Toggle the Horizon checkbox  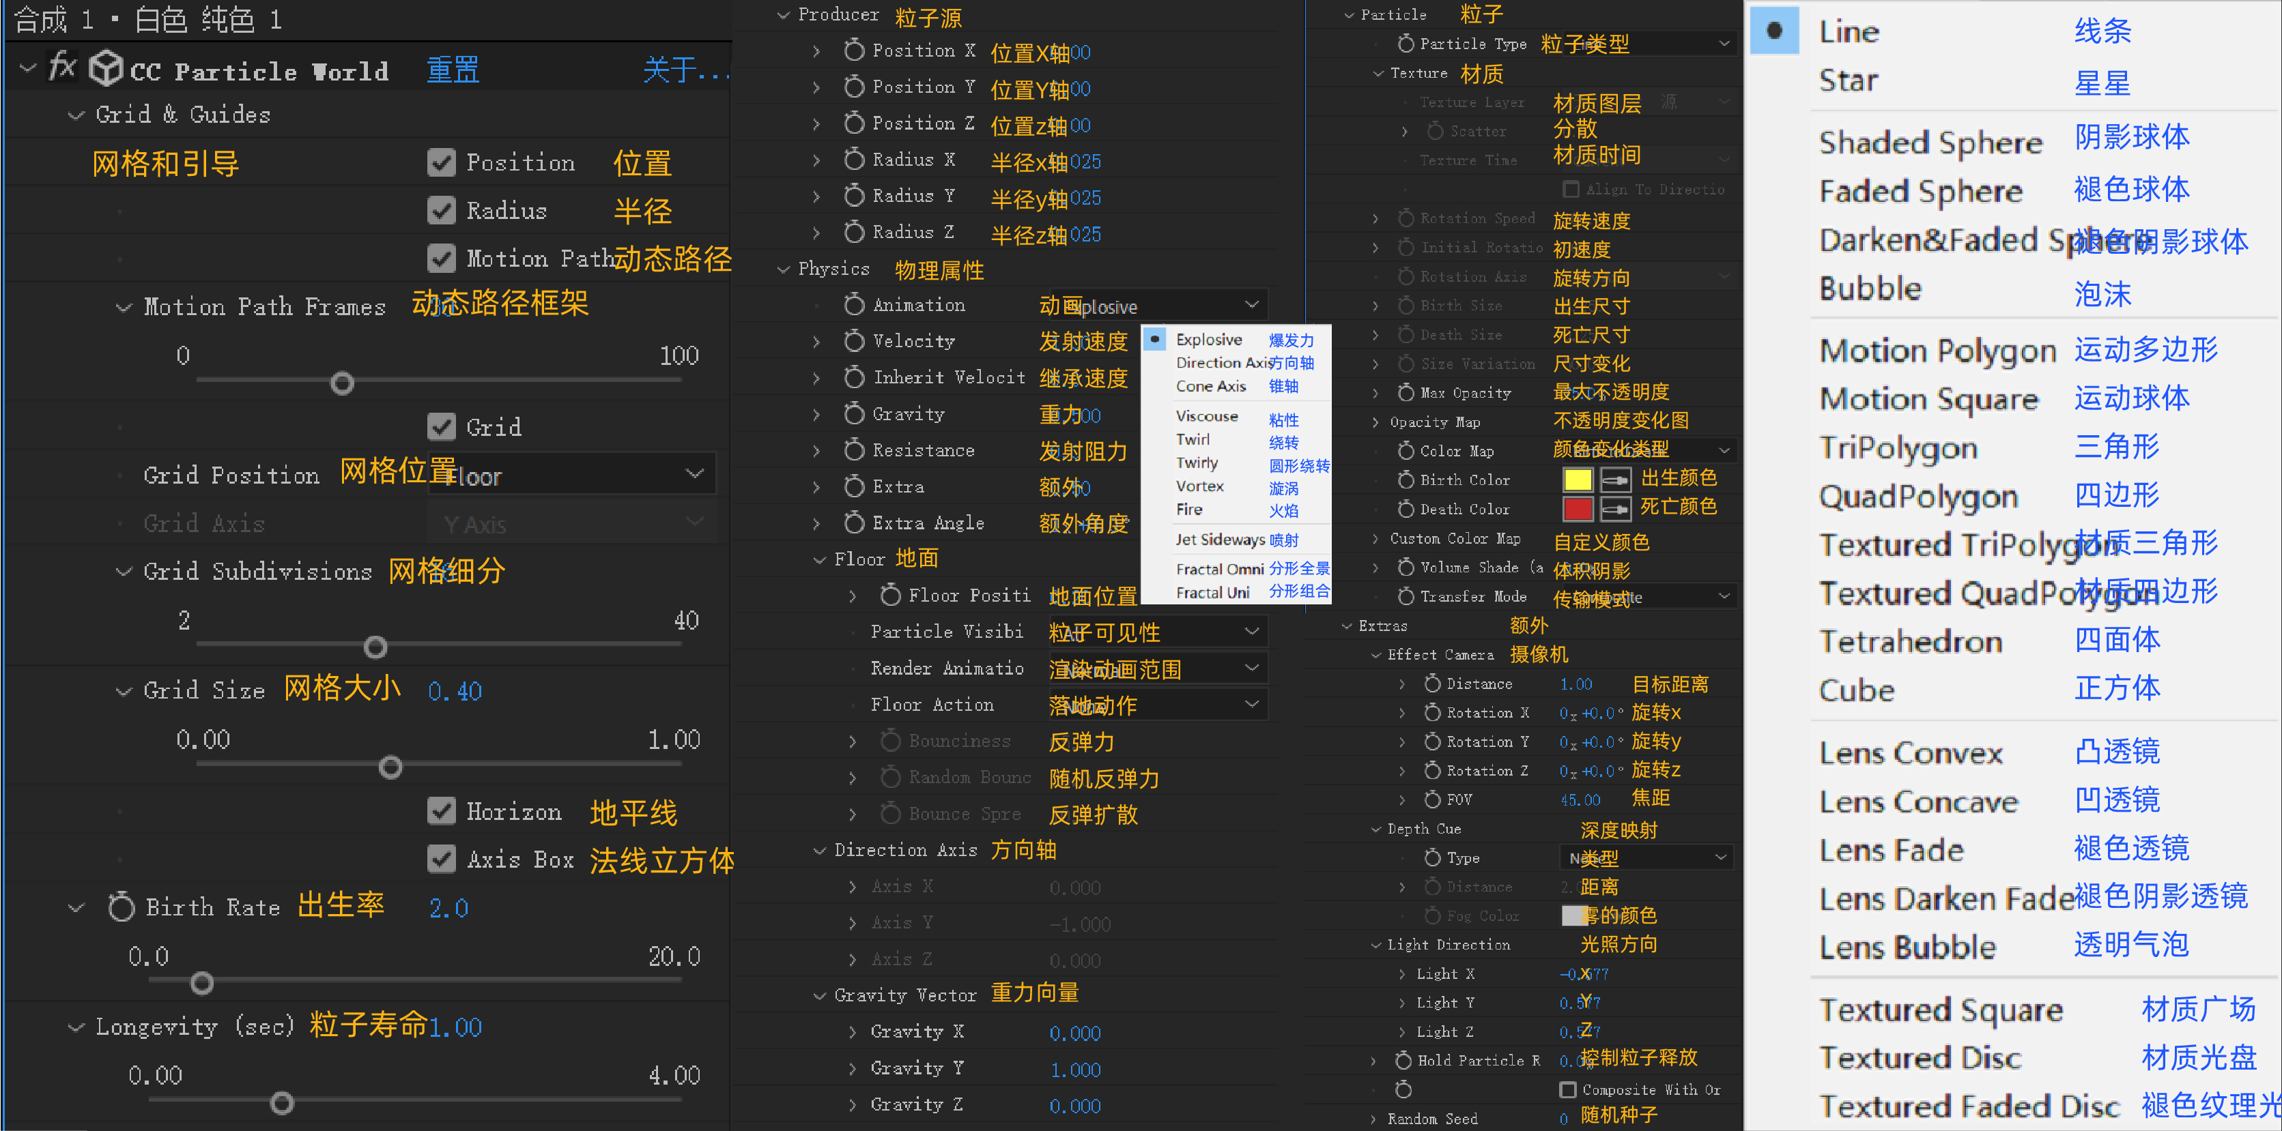coord(441,810)
